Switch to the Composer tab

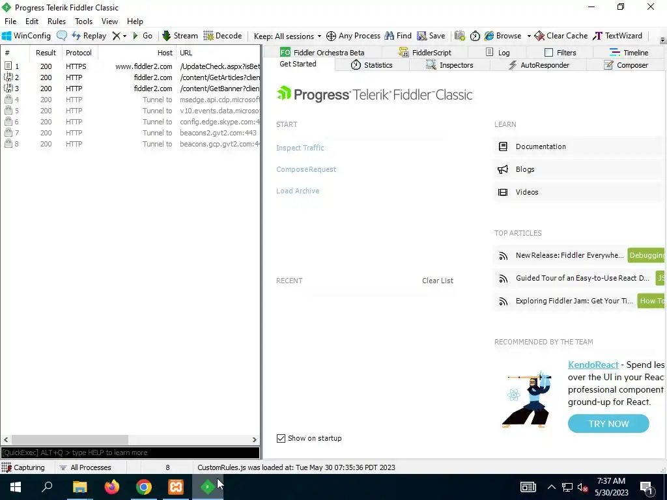626,65
